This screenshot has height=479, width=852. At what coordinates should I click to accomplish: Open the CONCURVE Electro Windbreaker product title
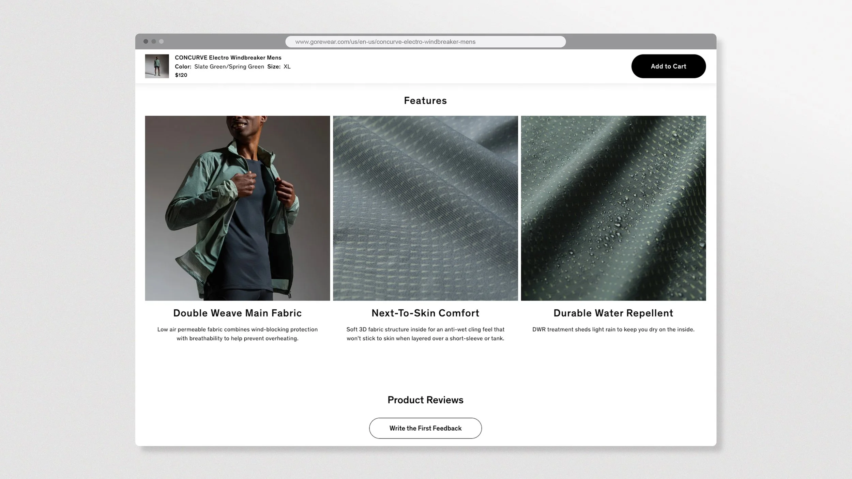pyautogui.click(x=228, y=58)
